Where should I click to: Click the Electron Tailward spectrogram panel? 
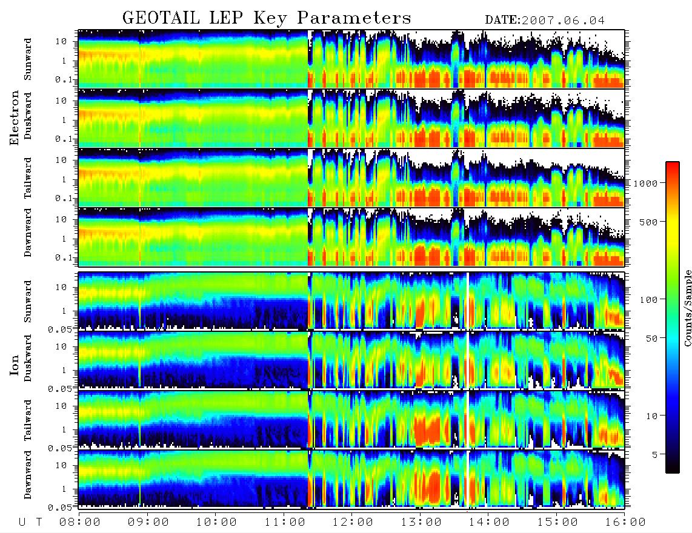(351, 178)
